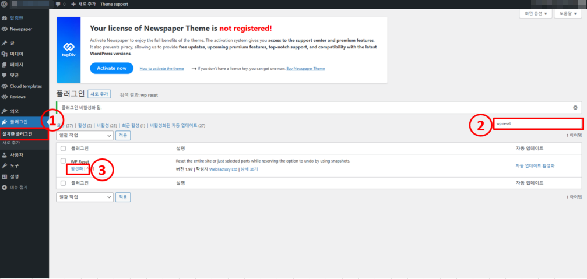Image resolution: width=587 pixels, height=279 pixels.
Task: Filter by 비활성화된 자동 업데이트 (27)
Action: [x=177, y=126]
